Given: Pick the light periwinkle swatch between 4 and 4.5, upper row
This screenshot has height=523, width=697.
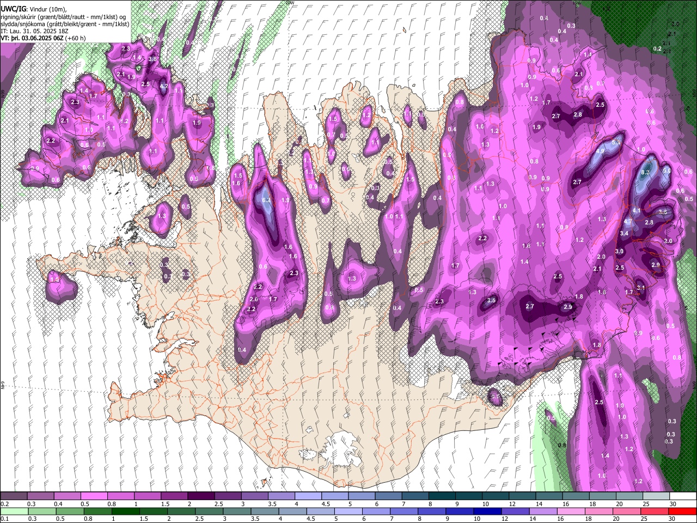Looking at the screenshot, I should pyautogui.click(x=307, y=496).
